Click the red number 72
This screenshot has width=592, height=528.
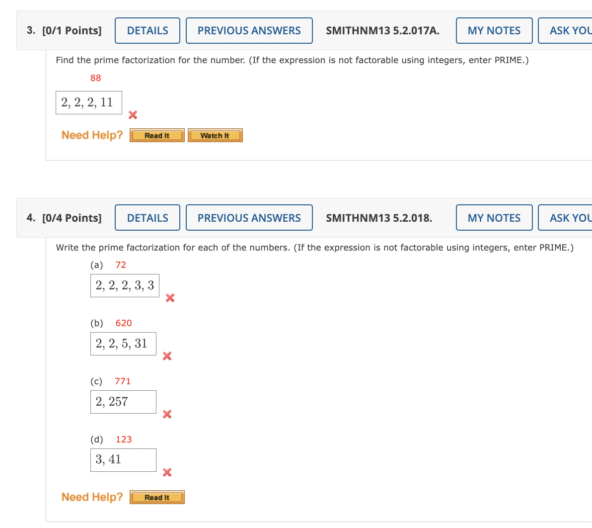click(121, 265)
